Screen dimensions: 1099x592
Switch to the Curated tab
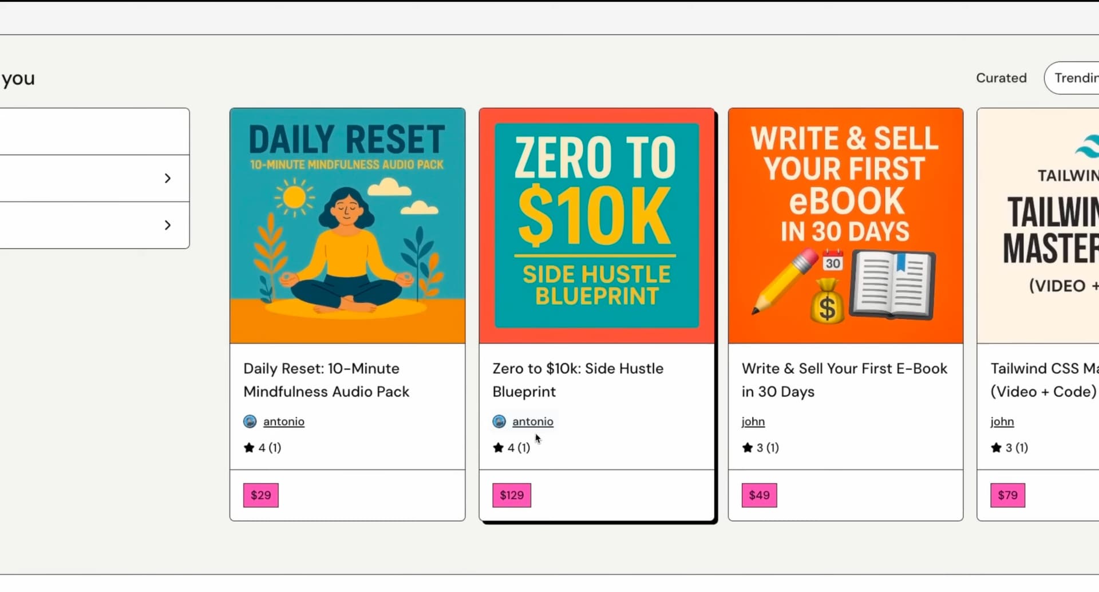(1001, 78)
